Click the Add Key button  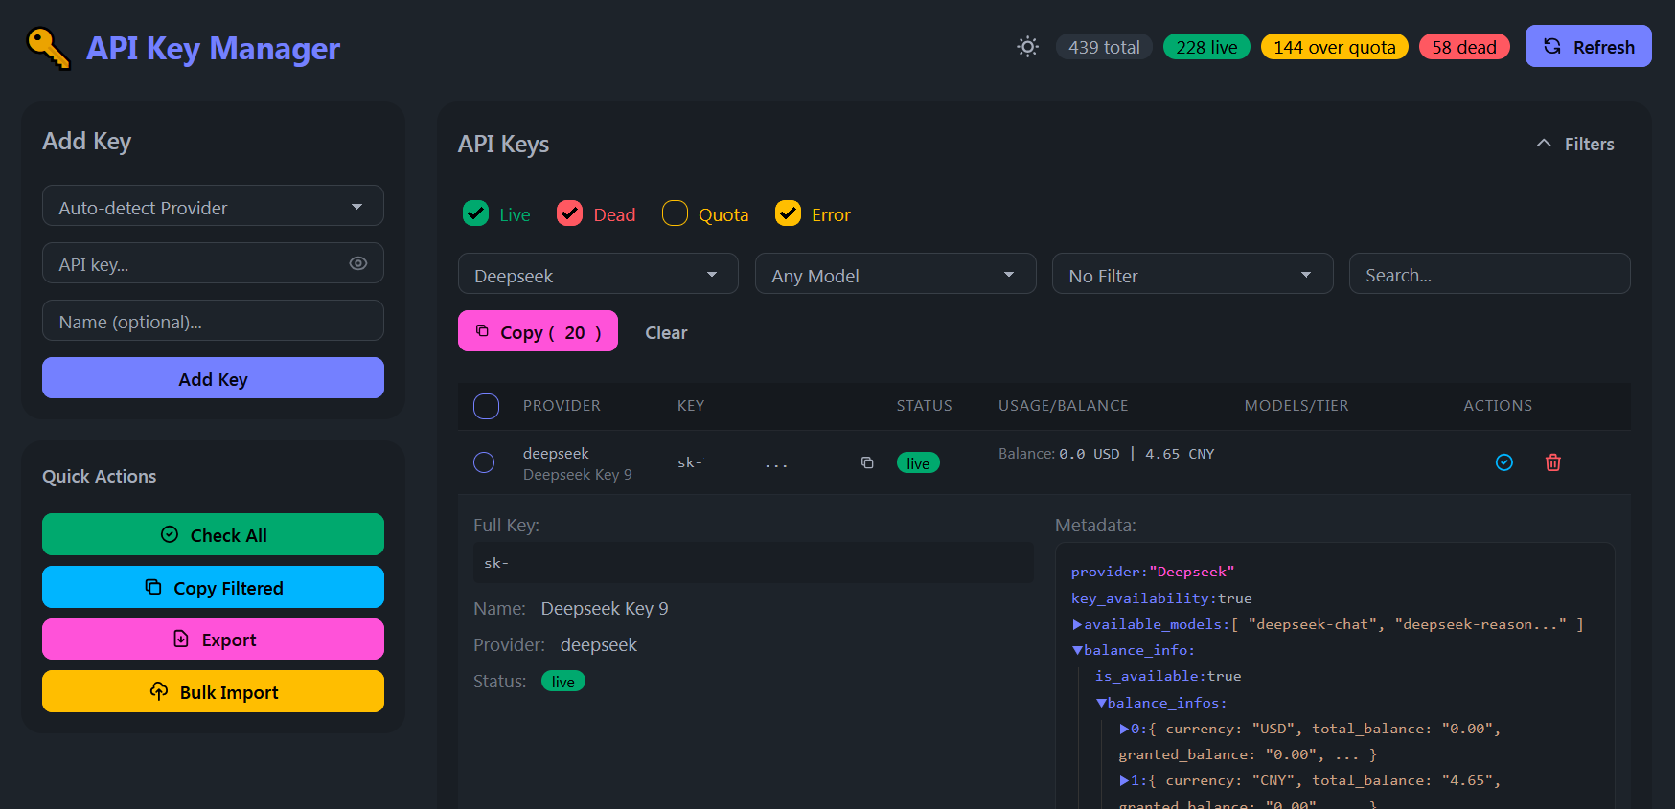213,378
